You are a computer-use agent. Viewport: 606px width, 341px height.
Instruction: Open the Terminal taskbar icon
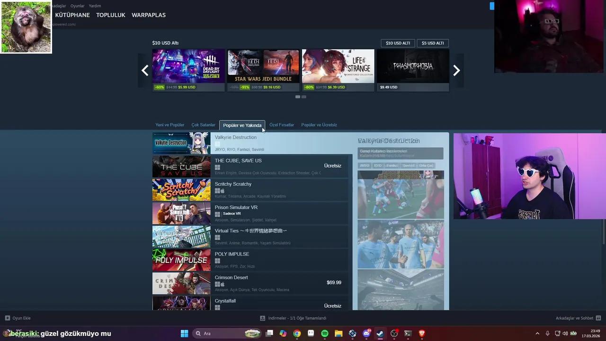point(408,333)
